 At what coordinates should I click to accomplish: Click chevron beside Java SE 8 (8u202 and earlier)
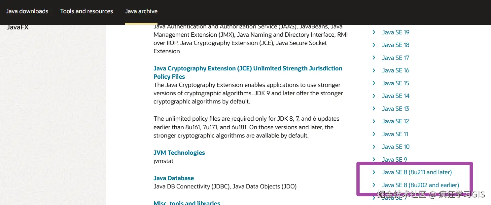(374, 185)
